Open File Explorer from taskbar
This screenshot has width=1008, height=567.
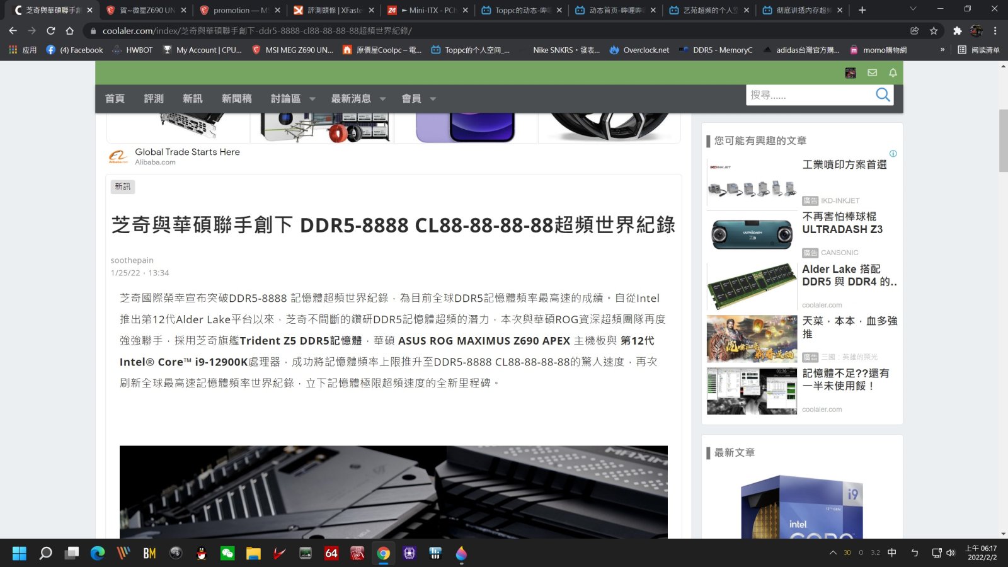pyautogui.click(x=253, y=553)
